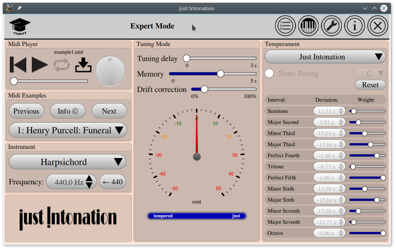Screen dimensions: 396x250
Task: Click the Previous MIDI example button
Action: (26, 111)
